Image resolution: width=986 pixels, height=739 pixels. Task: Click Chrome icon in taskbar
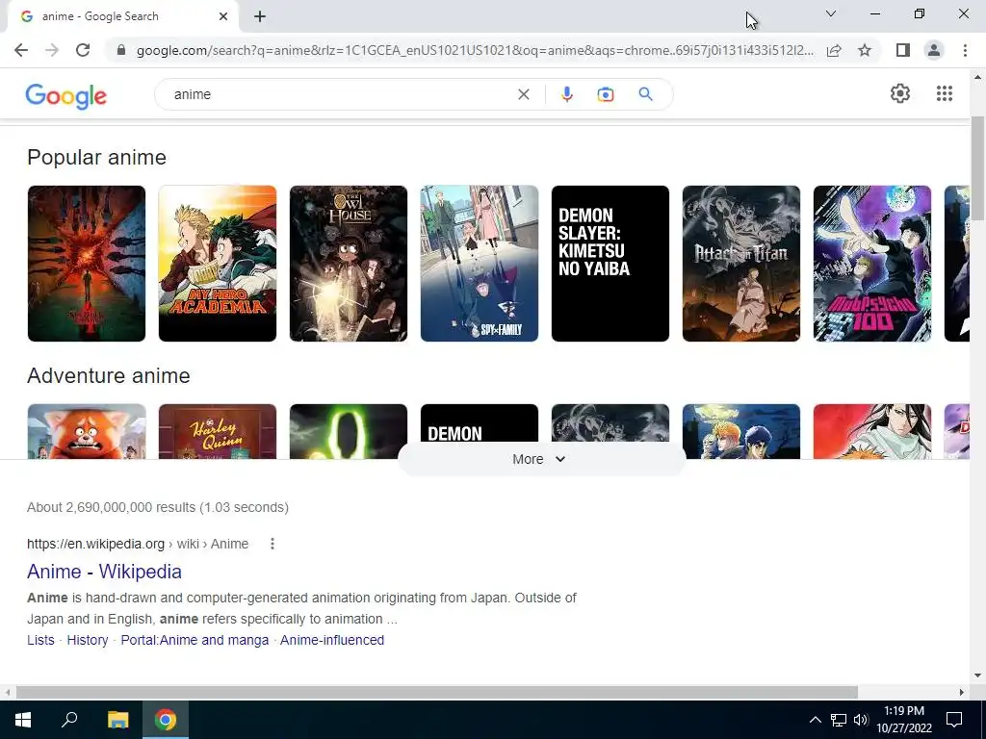(x=166, y=720)
